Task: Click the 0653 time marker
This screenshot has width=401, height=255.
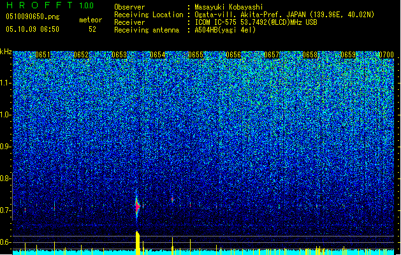Action: [x=119, y=55]
